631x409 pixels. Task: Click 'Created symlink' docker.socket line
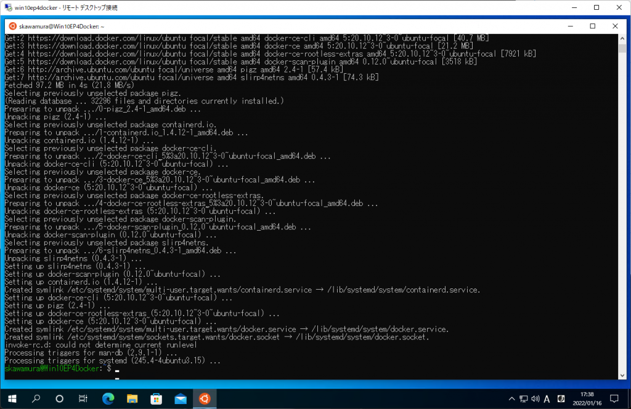tap(217, 336)
